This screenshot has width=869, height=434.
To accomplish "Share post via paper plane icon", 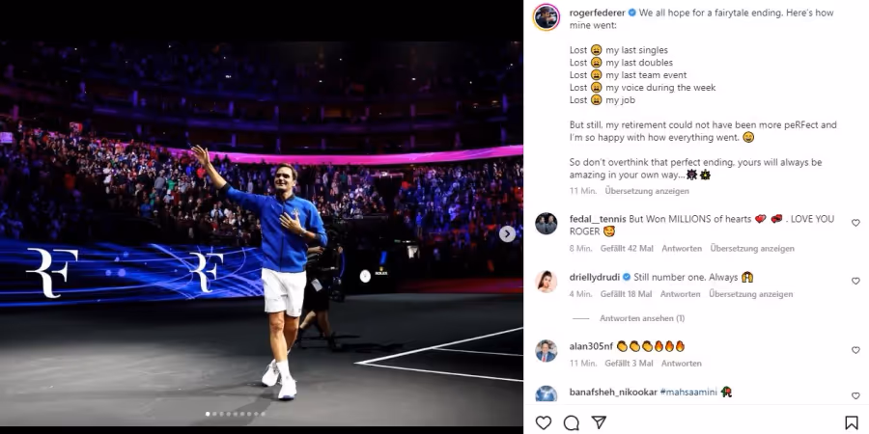I will [x=599, y=423].
